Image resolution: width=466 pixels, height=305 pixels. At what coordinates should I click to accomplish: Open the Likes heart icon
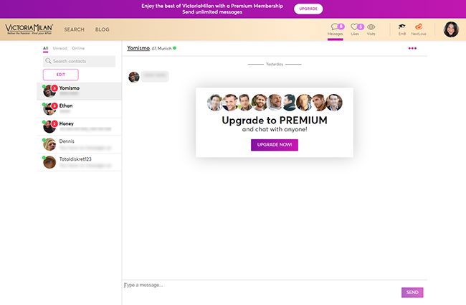pos(355,28)
